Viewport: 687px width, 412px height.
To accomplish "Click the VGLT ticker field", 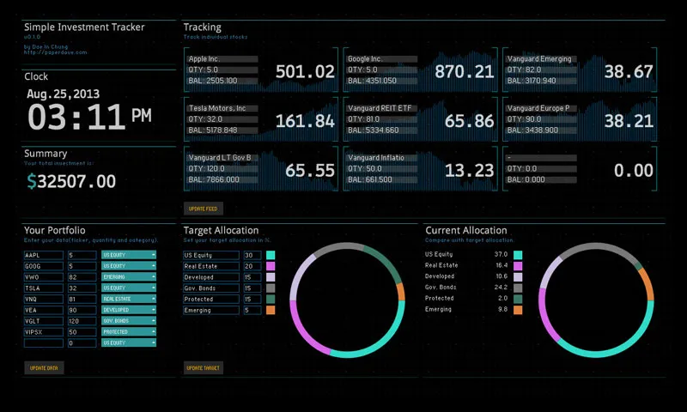I will click(x=44, y=320).
